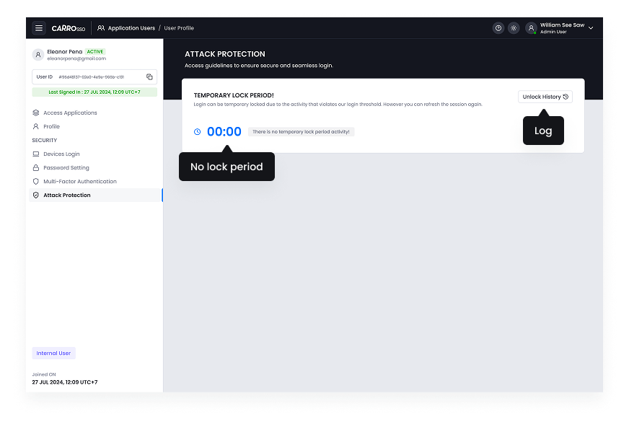Click the Devices Login monitor icon
The height and width of the screenshot is (427, 629).
[35, 154]
